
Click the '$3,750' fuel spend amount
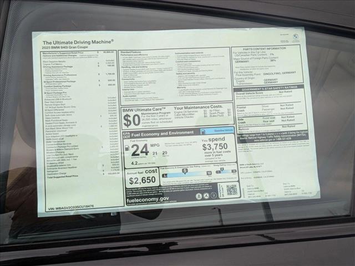click(x=215, y=147)
